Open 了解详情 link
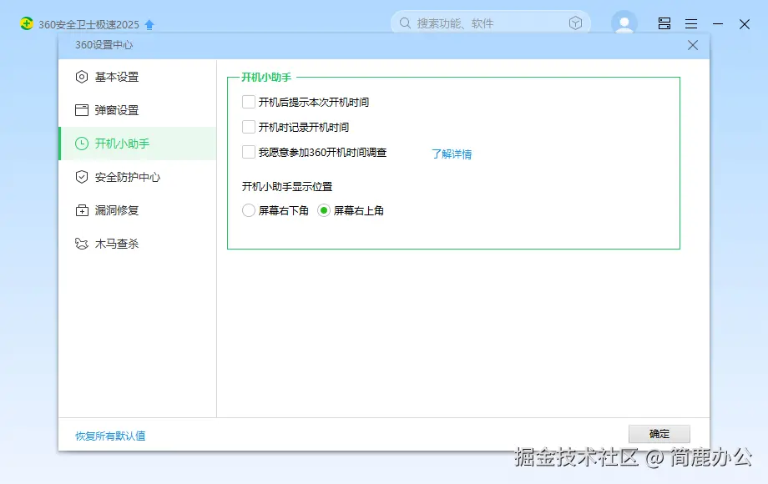Viewport: 768px width, 484px height. [452, 154]
